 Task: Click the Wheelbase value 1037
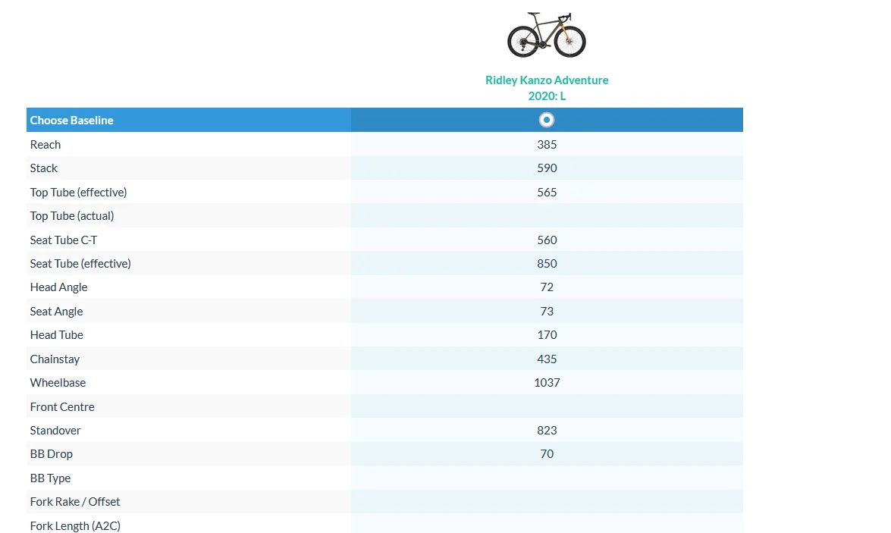(x=547, y=383)
